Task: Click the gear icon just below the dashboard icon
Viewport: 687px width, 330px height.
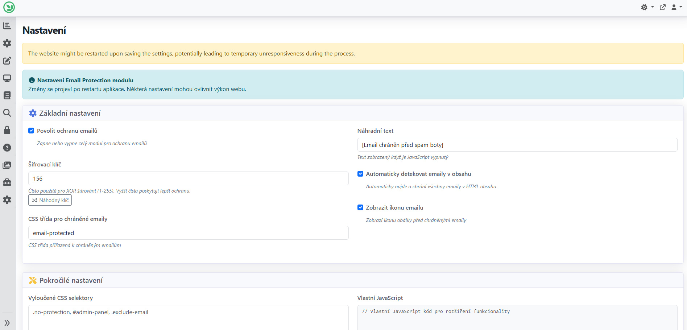Action: point(7,43)
